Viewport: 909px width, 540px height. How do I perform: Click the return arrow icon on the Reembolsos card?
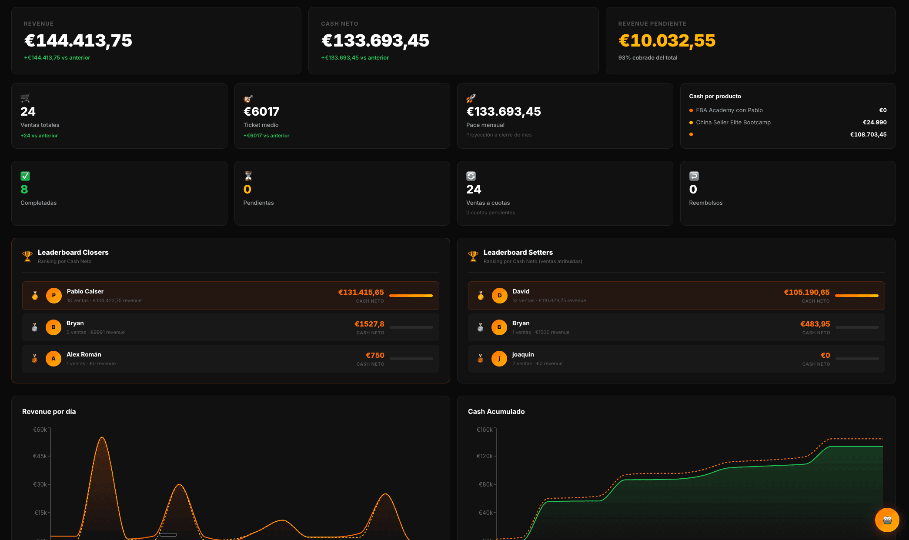(x=694, y=176)
